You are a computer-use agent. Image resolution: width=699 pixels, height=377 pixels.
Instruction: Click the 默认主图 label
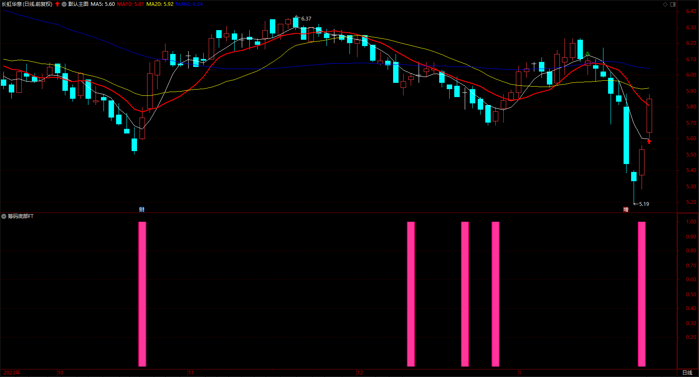pyautogui.click(x=78, y=4)
